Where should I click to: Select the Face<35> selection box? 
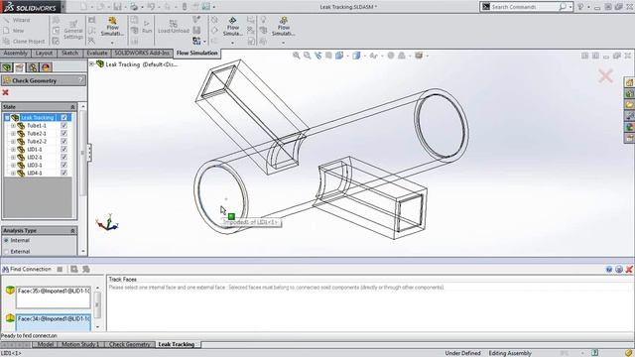(x=53, y=297)
